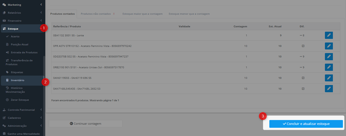Click check mark in 0PR A07V Dif. column
The image size is (346, 136).
[303, 46]
